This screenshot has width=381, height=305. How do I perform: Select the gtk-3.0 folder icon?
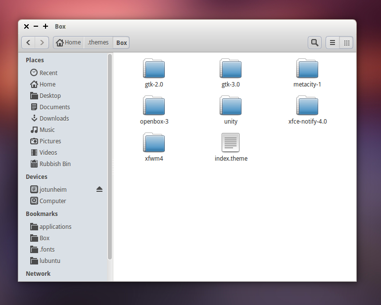click(231, 68)
